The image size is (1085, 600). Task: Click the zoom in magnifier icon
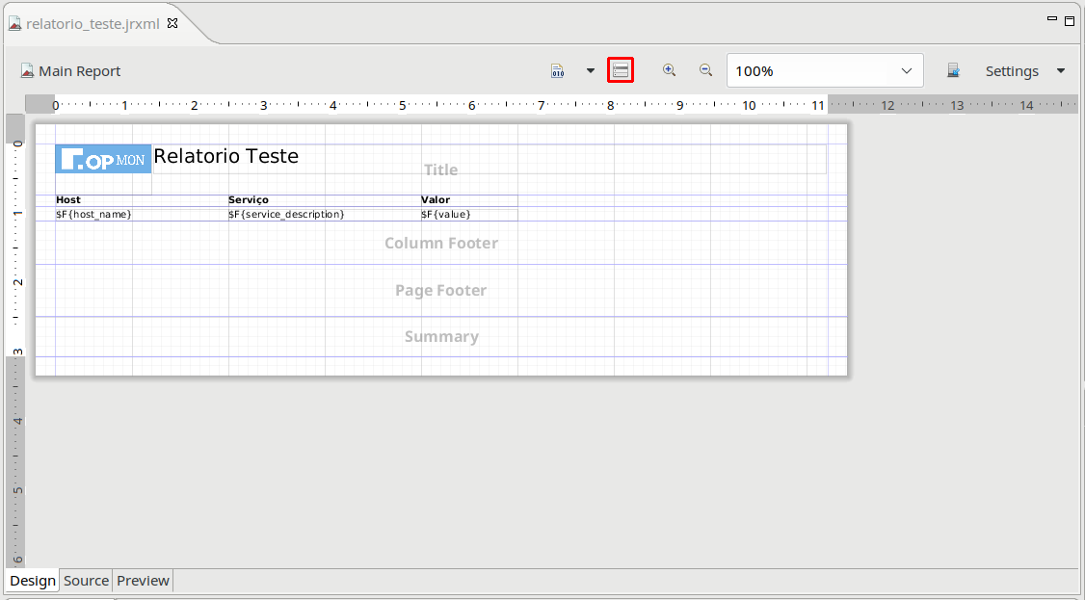[669, 70]
